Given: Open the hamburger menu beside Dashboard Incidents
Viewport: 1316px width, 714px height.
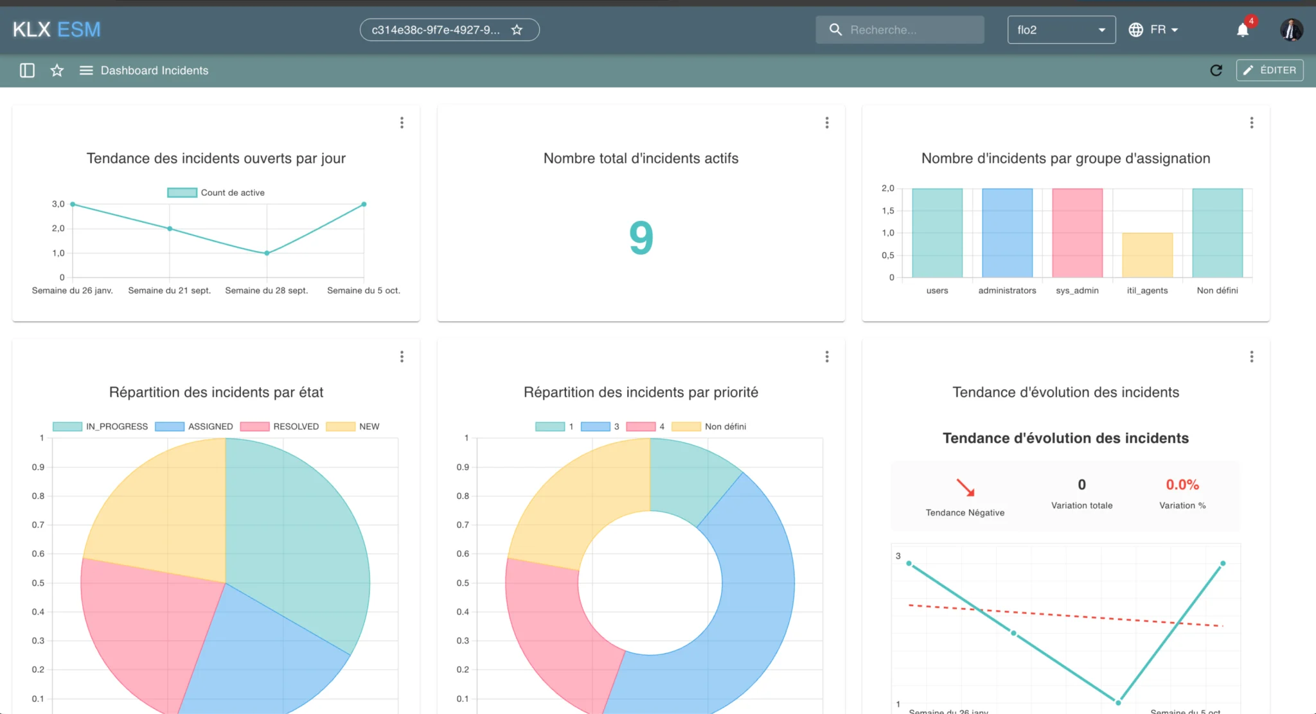Looking at the screenshot, I should point(86,71).
